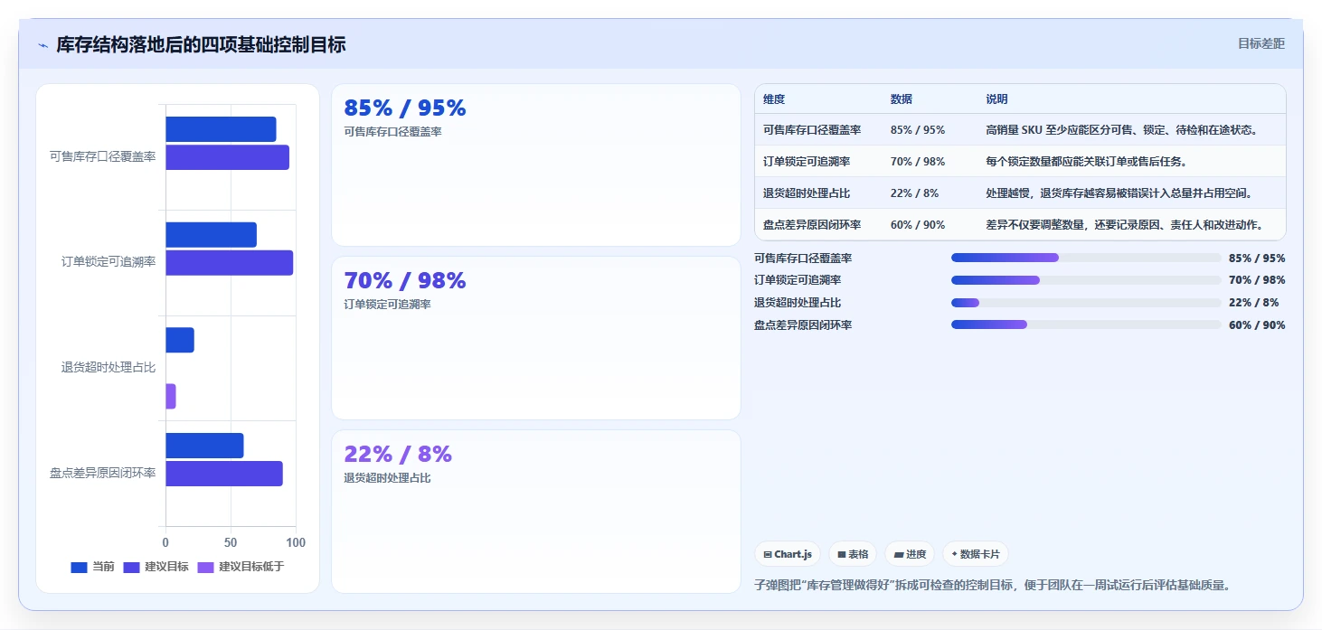This screenshot has width=1322, height=630.
Task: Click the 订单锁定可追溯率 progress bar
Action: 1086,280
